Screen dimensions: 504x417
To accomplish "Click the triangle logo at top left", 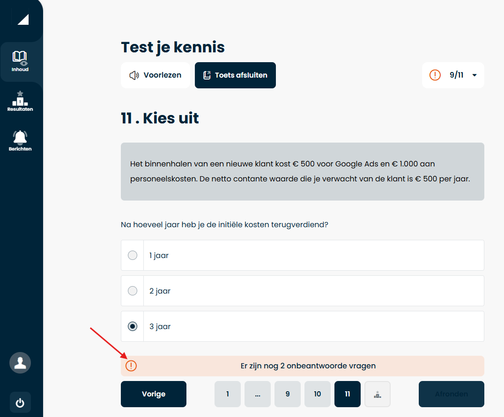I will point(23,19).
